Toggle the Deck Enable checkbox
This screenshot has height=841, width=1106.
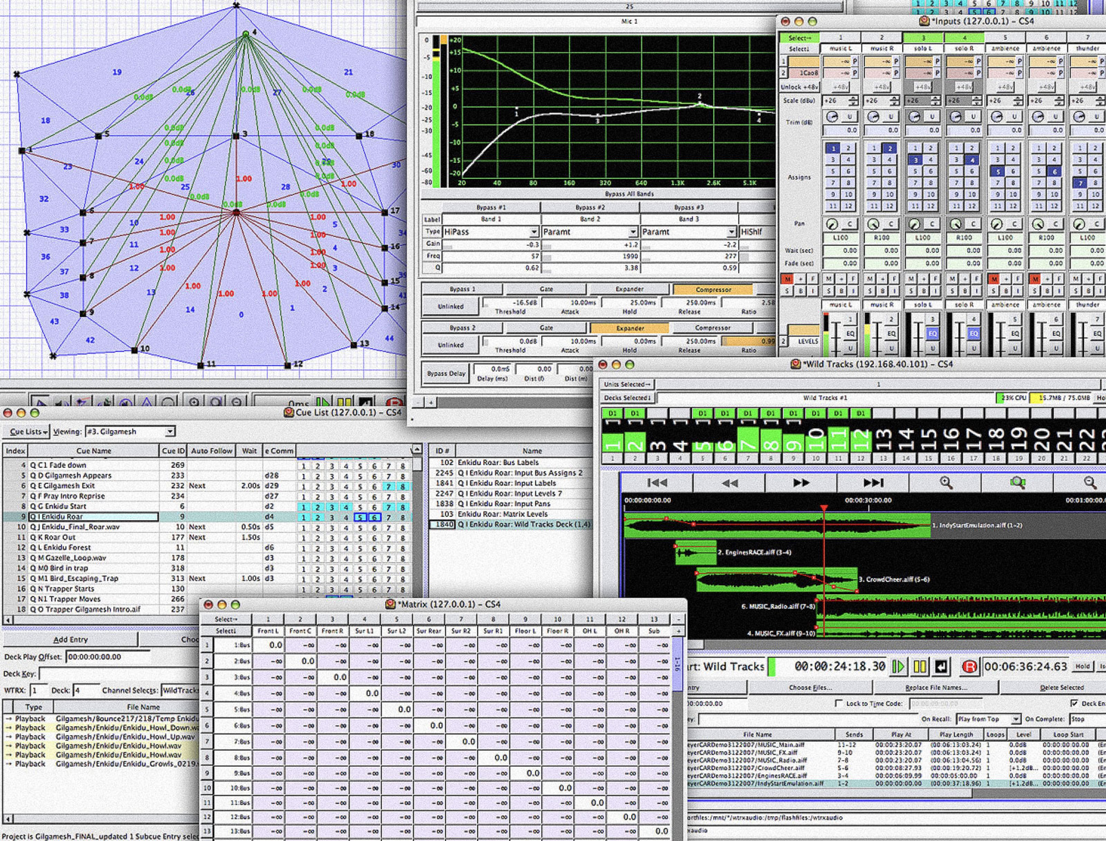pyautogui.click(x=1074, y=703)
